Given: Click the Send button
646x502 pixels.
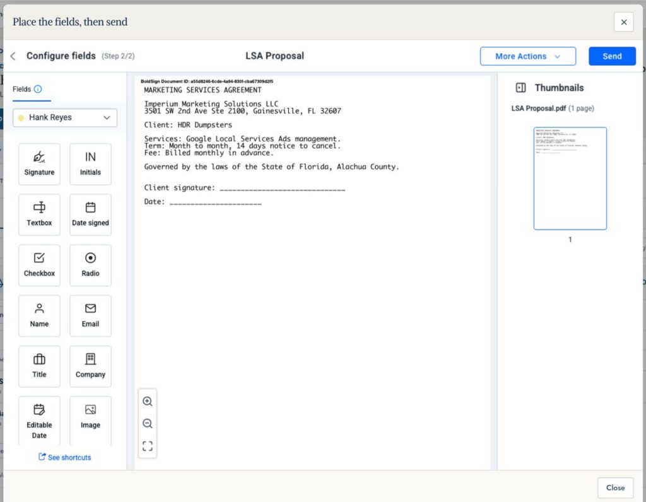Looking at the screenshot, I should pyautogui.click(x=612, y=56).
